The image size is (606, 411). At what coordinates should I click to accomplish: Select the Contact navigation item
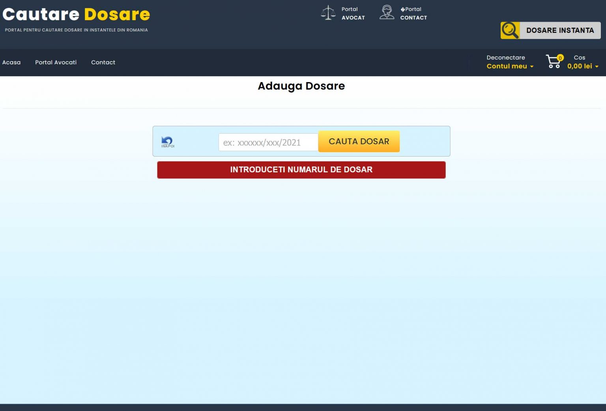coord(103,62)
